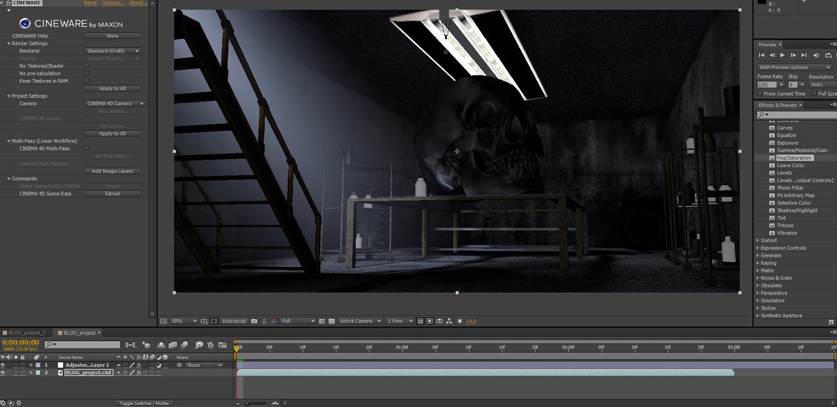Open Composition Mini-Flowchart in timeline

[x=131, y=345]
